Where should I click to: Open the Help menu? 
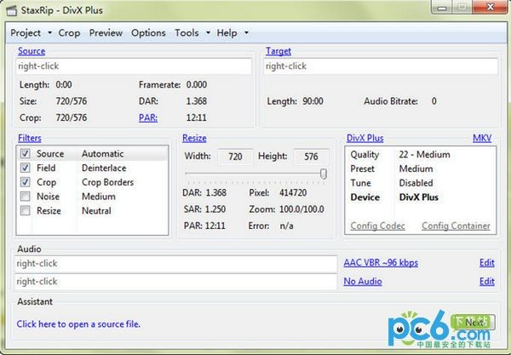[x=227, y=33]
